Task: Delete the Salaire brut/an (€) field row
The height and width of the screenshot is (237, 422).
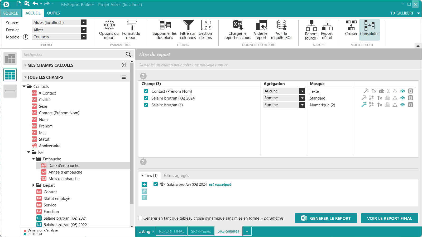Action: [x=410, y=105]
